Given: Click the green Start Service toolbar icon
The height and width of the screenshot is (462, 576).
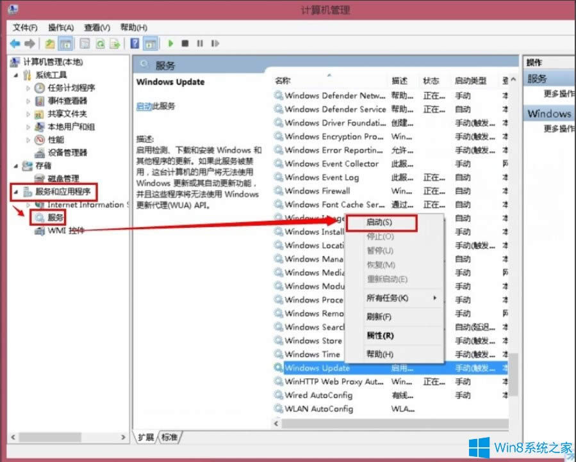Looking at the screenshot, I should click(171, 43).
